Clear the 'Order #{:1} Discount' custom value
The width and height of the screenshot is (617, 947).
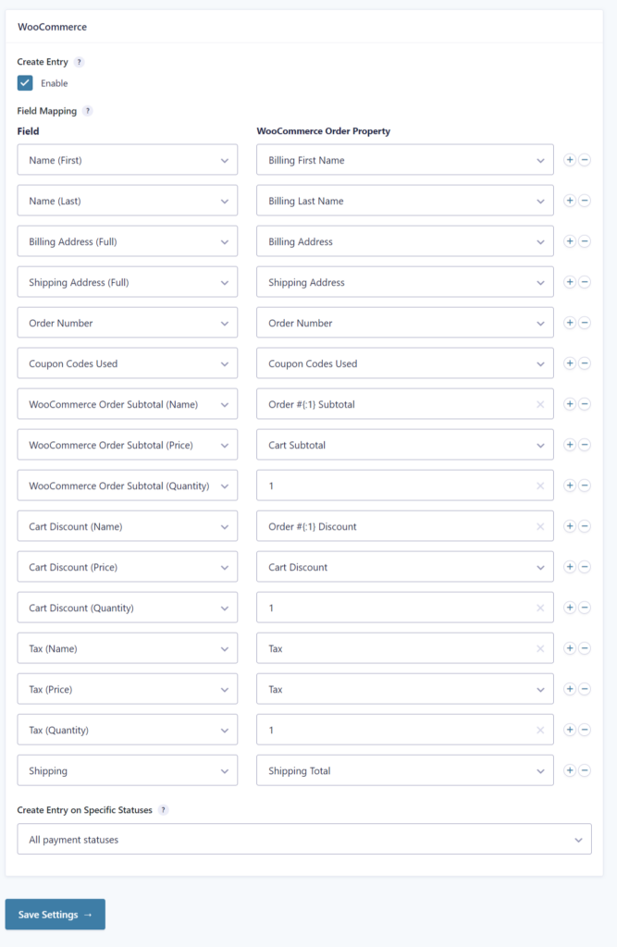coord(540,526)
